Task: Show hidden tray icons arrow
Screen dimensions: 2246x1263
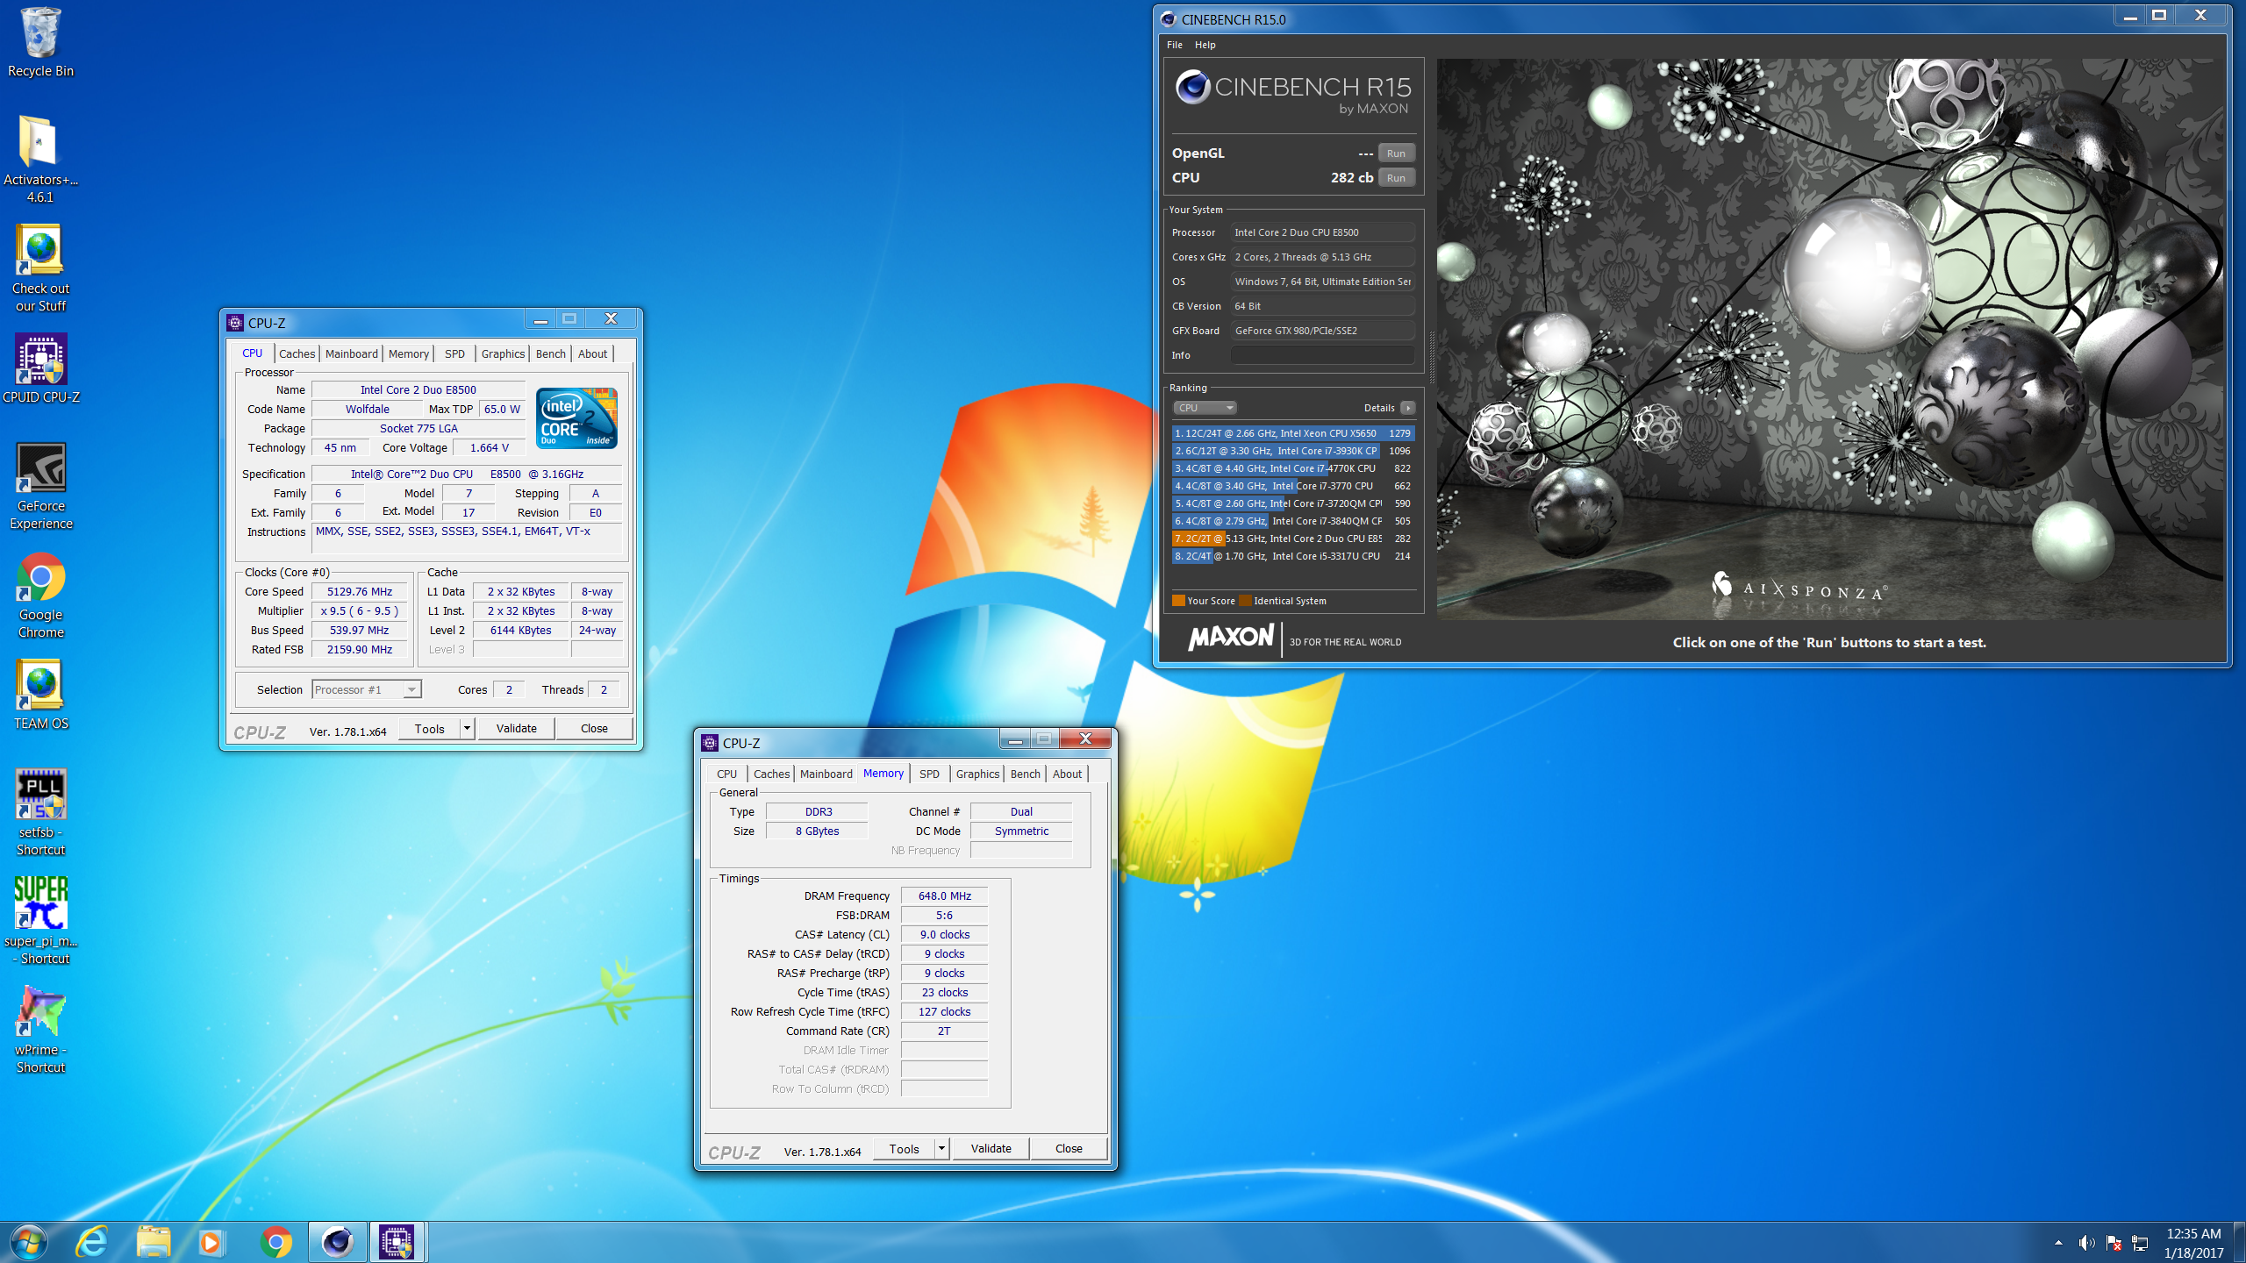Action: [2058, 1243]
